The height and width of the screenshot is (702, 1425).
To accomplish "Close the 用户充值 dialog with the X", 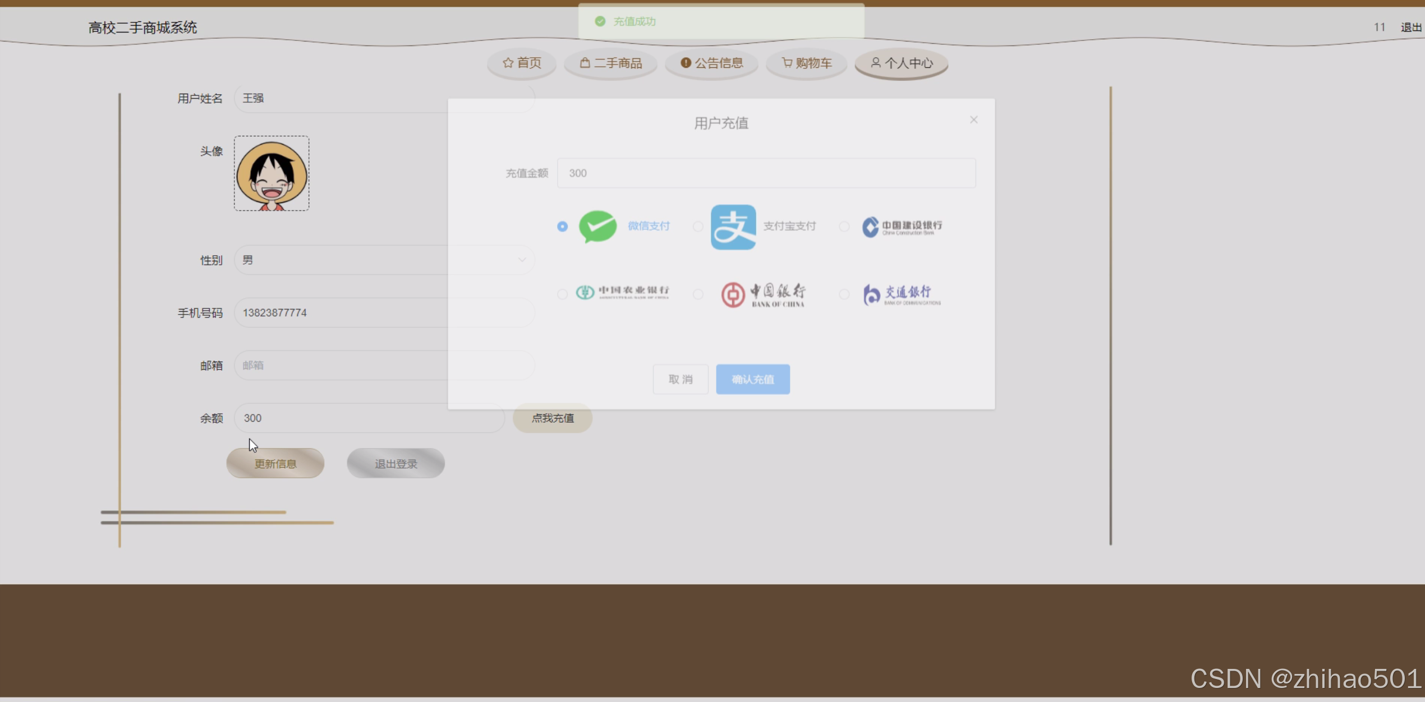I will (973, 119).
